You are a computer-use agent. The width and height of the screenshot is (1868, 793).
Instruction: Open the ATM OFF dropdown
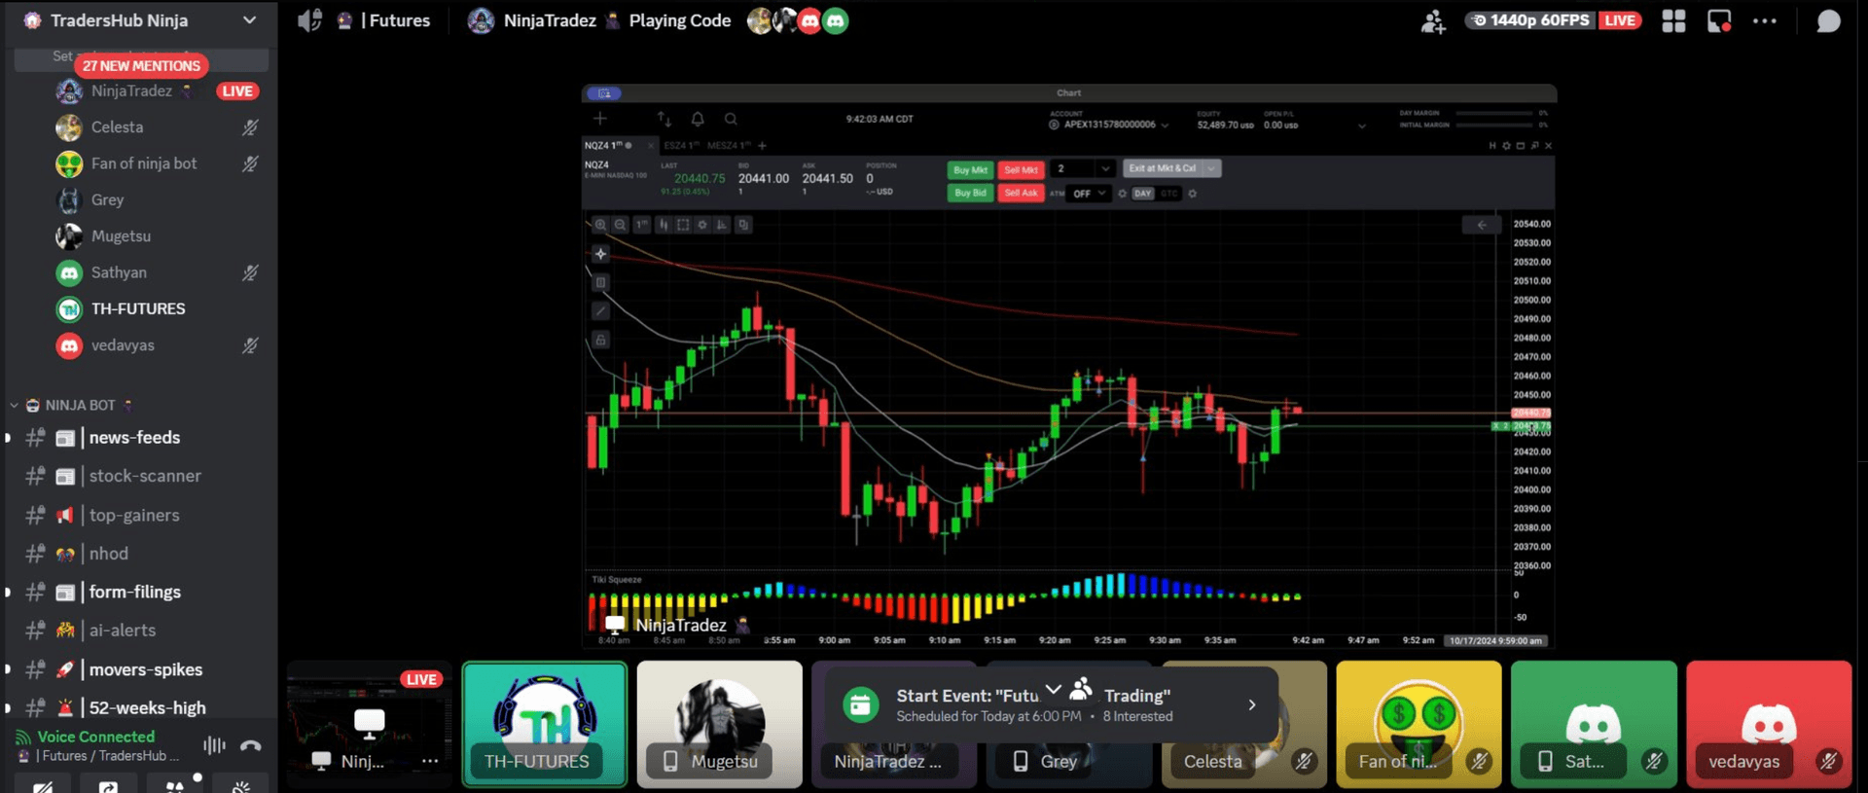(x=1089, y=194)
